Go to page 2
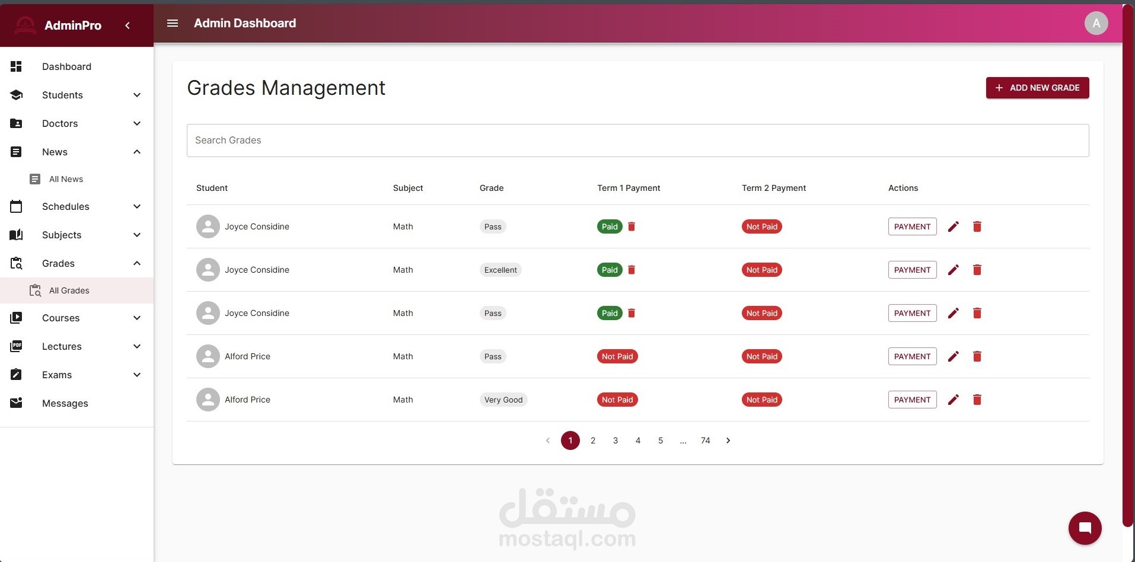Viewport: 1135px width, 562px height. tap(593, 440)
